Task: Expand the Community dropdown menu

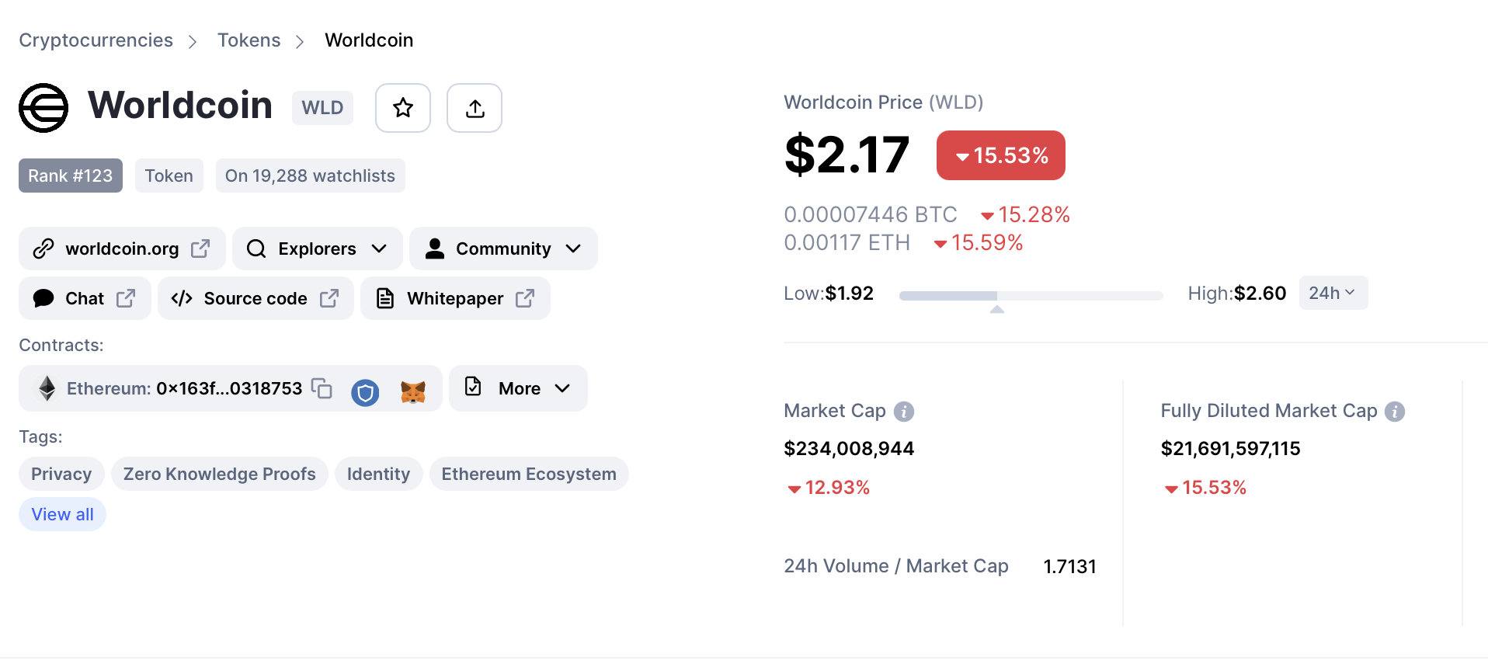Action: click(x=503, y=249)
